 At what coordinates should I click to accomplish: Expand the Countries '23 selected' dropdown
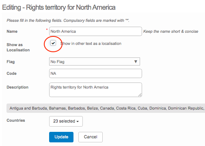coord(66,121)
